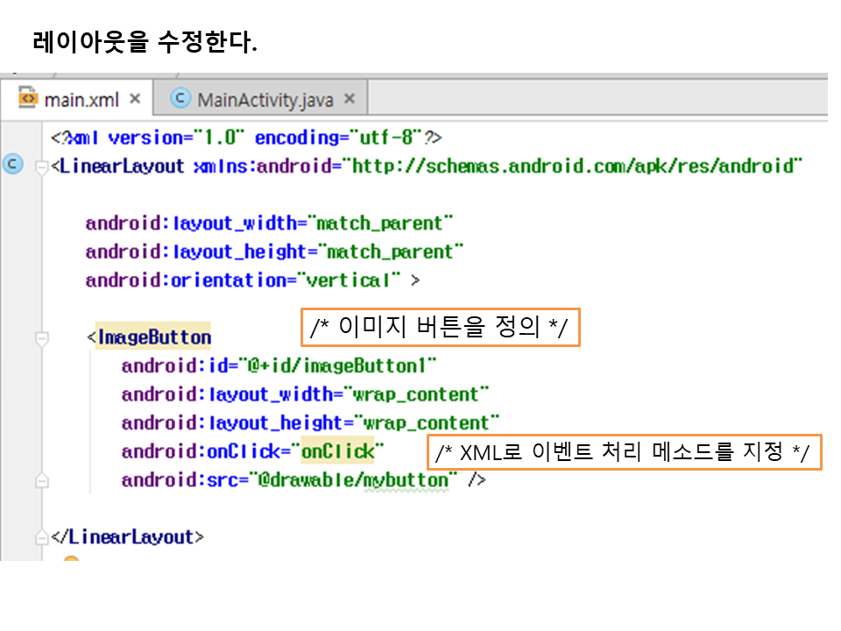Click the highlighted onClick attribute value
The height and width of the screenshot is (631, 841).
336,451
